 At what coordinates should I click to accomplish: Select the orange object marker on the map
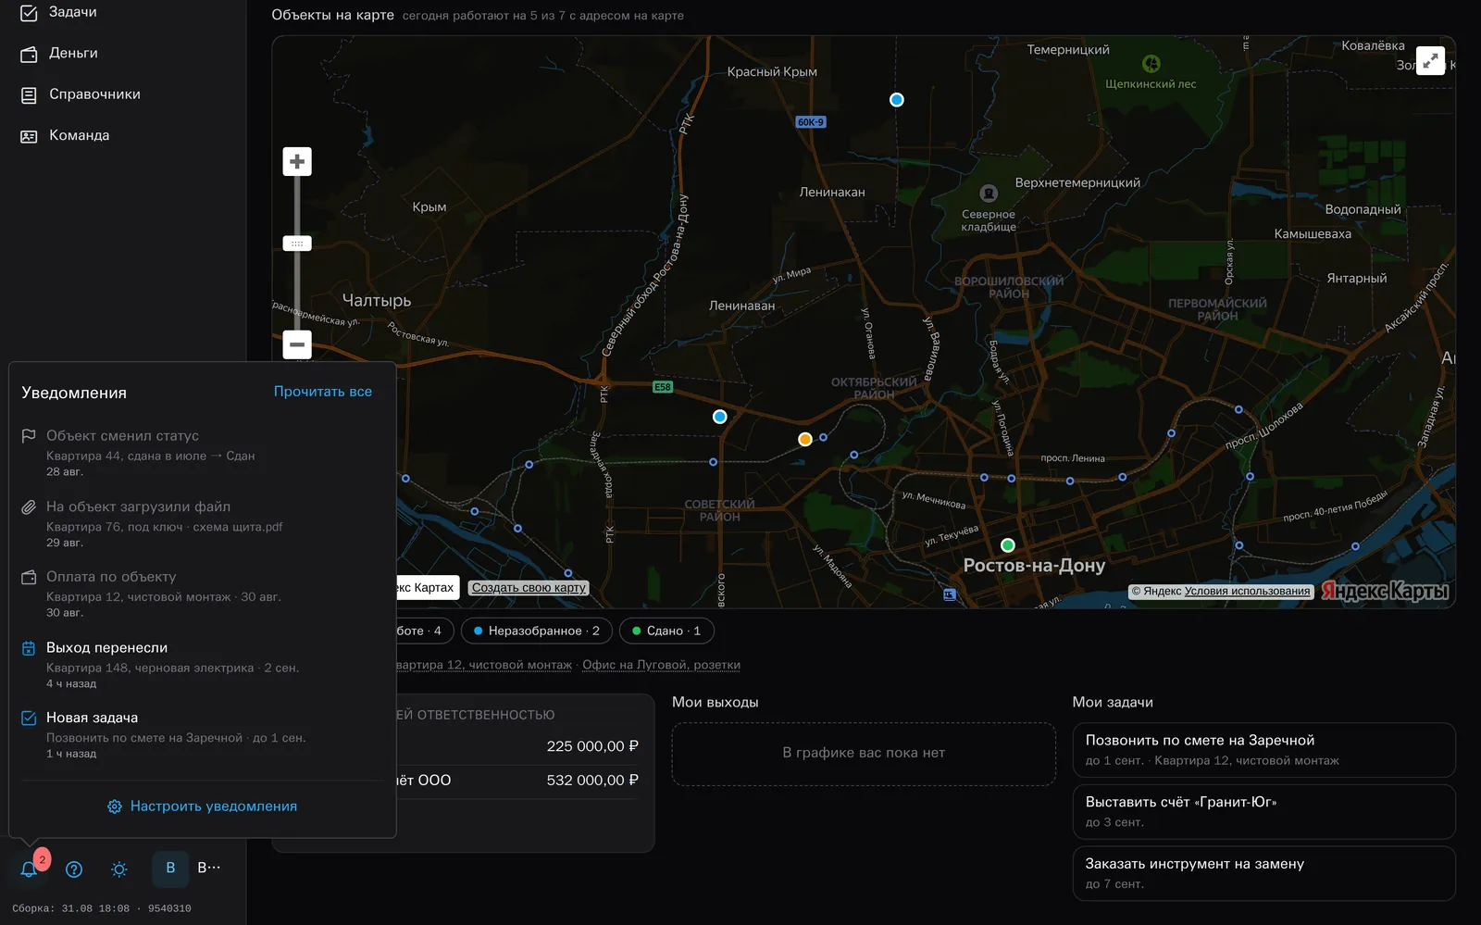(x=805, y=439)
